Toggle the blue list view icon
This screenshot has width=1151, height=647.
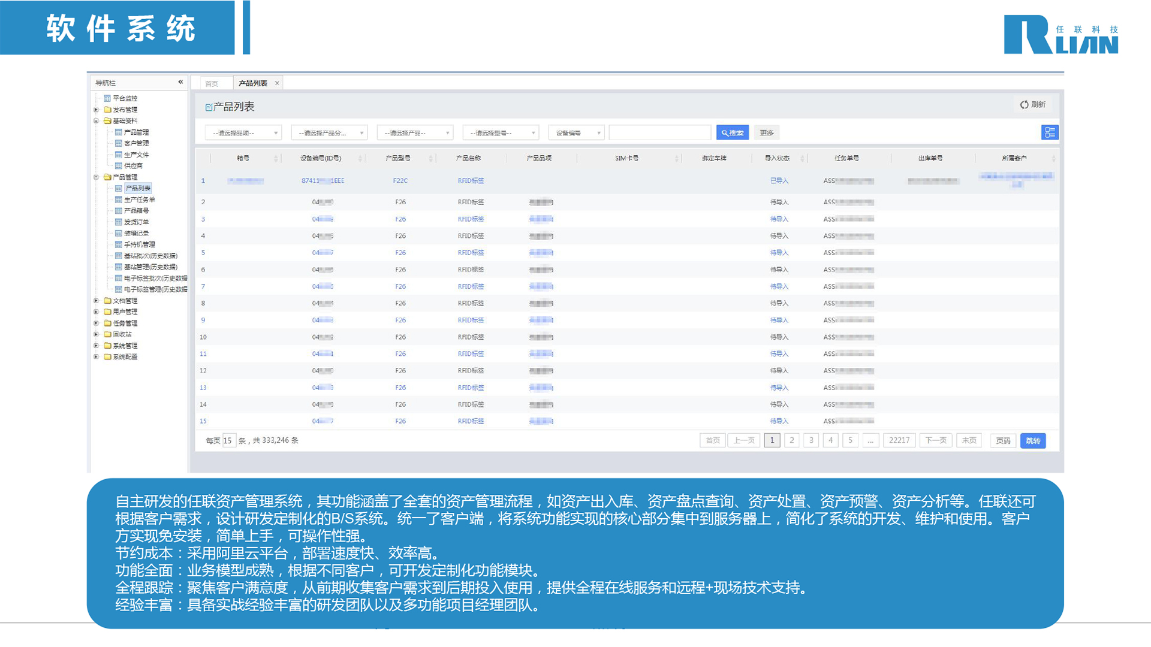coord(1049,132)
